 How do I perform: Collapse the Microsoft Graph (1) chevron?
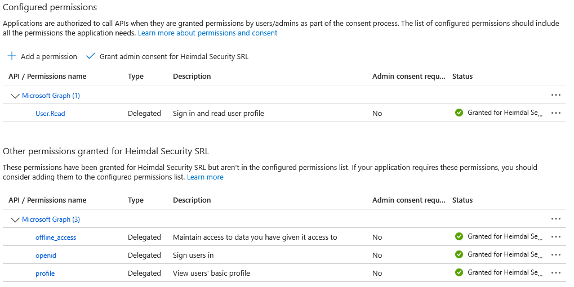tap(15, 96)
